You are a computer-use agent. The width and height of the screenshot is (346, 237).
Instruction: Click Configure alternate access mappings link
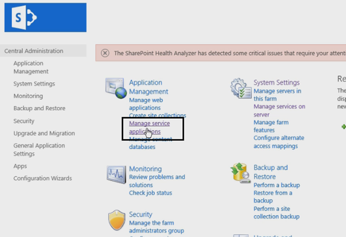pos(279,142)
